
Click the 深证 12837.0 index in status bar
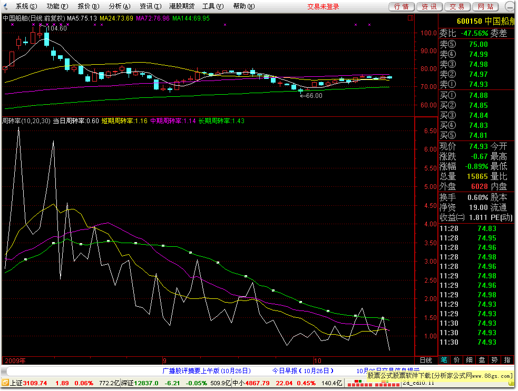pyautogui.click(x=140, y=383)
